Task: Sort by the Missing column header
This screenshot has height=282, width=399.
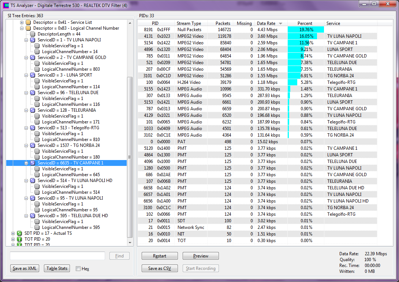Action: [244, 23]
